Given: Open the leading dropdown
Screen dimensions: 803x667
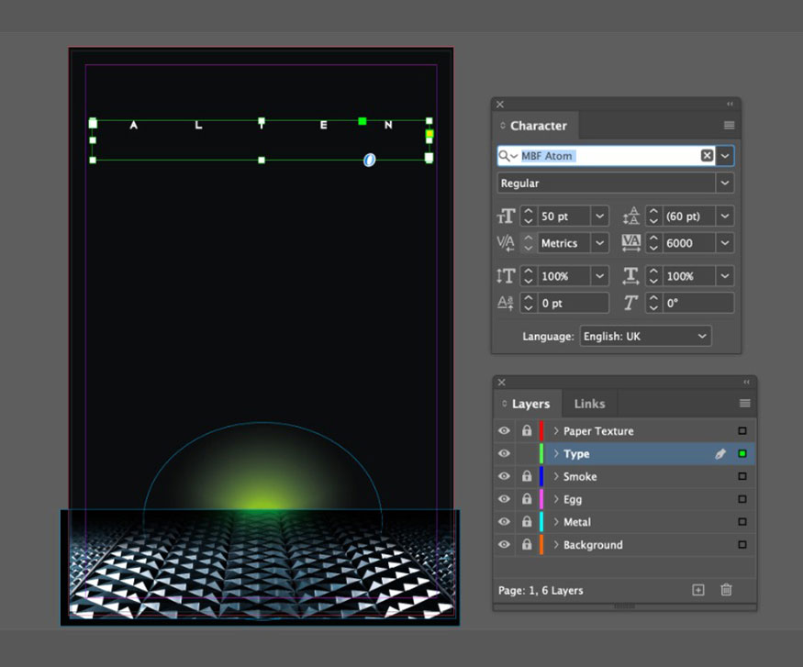Looking at the screenshot, I should click(x=725, y=216).
